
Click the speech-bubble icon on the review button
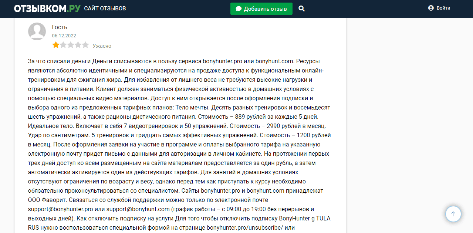[238, 8]
